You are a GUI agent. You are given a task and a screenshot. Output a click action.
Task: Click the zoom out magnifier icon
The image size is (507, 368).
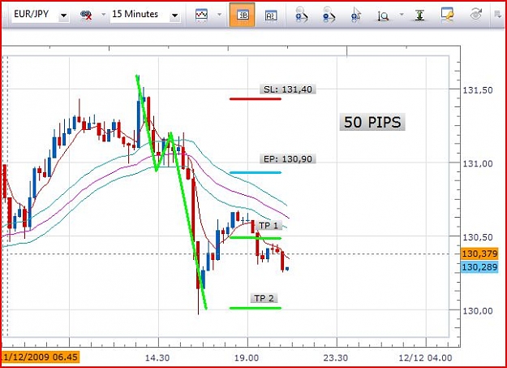(x=329, y=15)
